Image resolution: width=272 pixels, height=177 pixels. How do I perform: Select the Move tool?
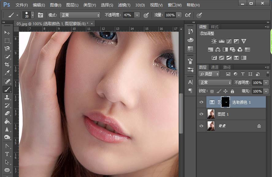[7, 32]
